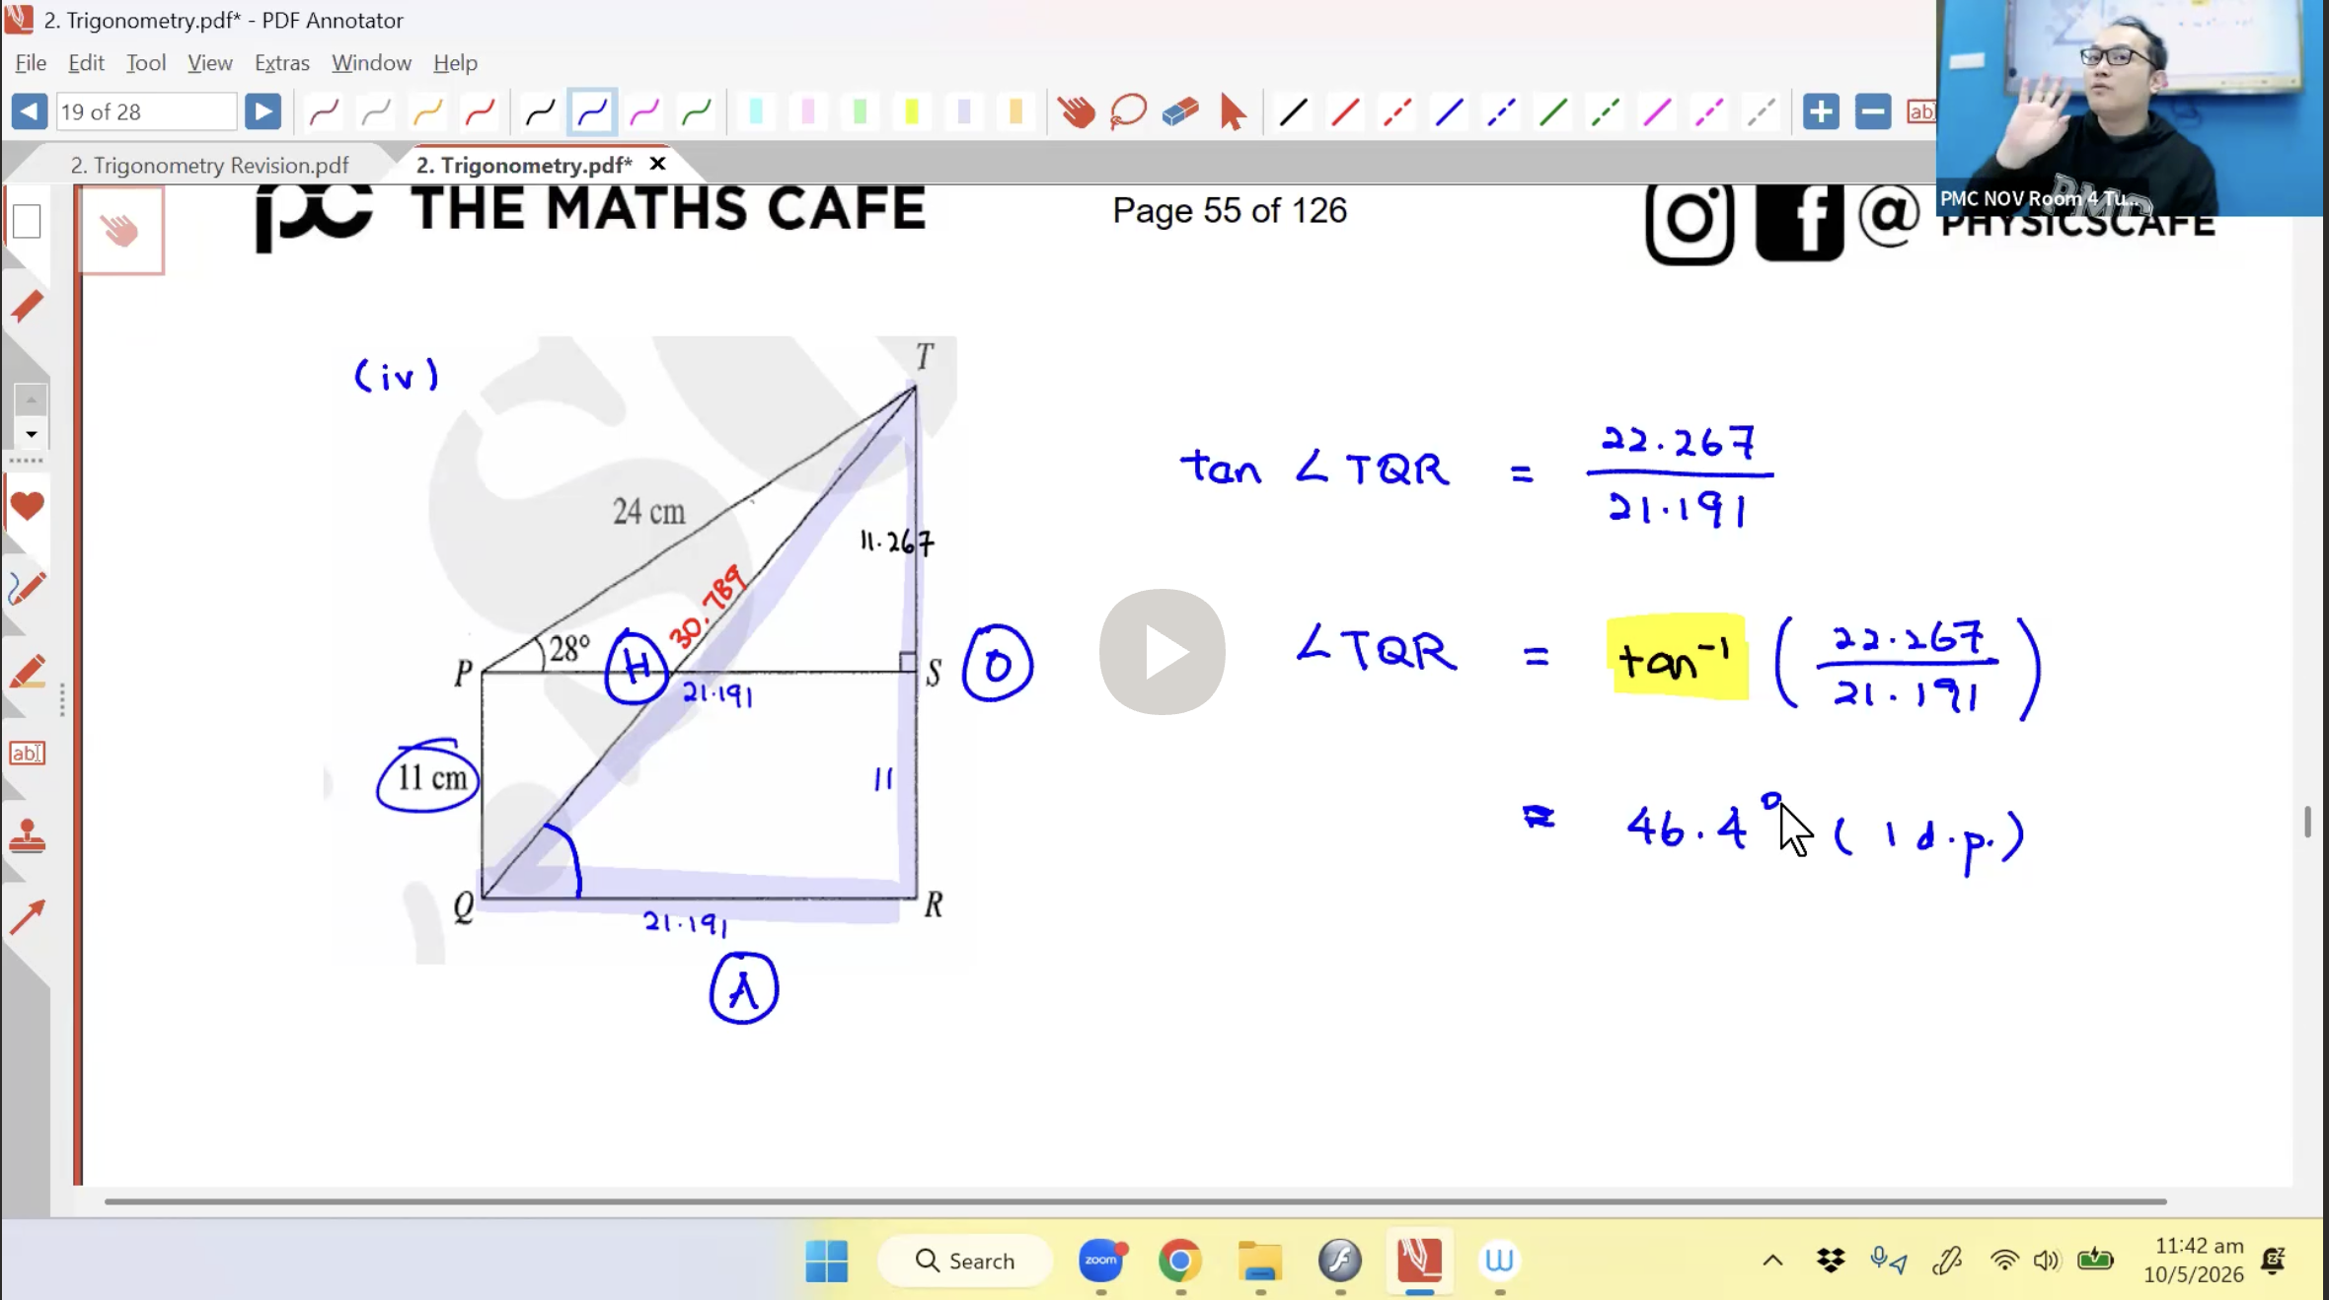
Task: Select the arrow tool in left sidebar
Action: click(x=27, y=917)
